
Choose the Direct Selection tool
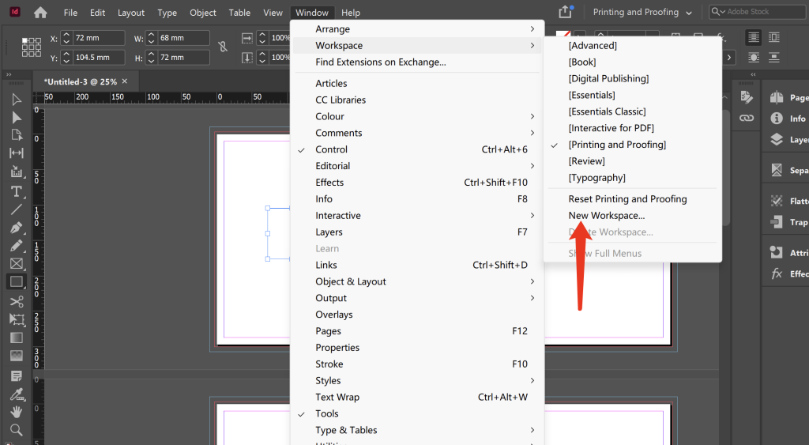pyautogui.click(x=16, y=118)
